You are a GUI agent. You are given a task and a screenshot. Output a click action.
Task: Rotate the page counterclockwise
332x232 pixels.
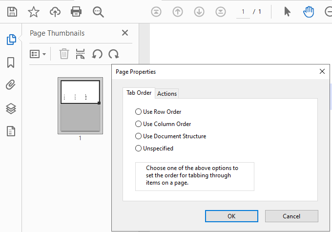coord(97,54)
